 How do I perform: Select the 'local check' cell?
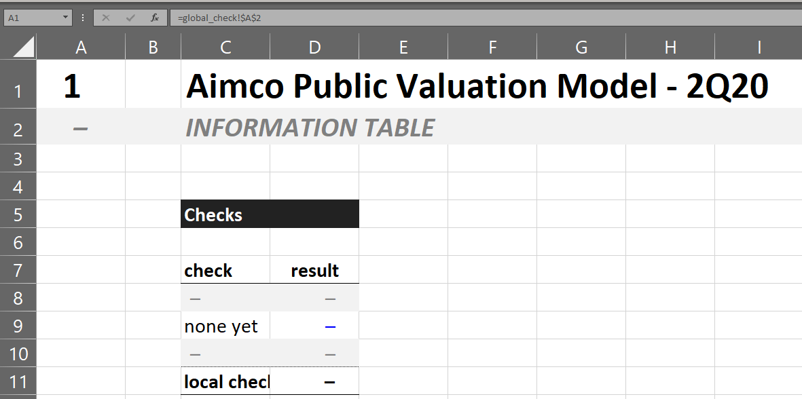pos(225,381)
